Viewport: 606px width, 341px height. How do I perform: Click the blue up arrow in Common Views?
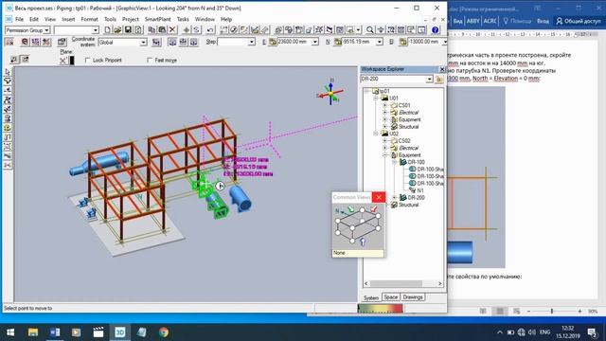click(363, 242)
